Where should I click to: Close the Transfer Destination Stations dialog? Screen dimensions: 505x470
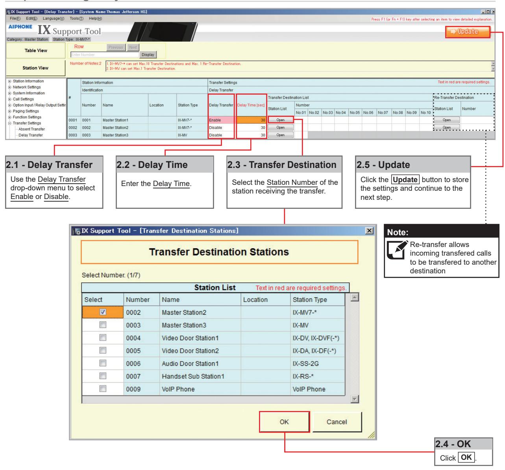click(x=368, y=230)
